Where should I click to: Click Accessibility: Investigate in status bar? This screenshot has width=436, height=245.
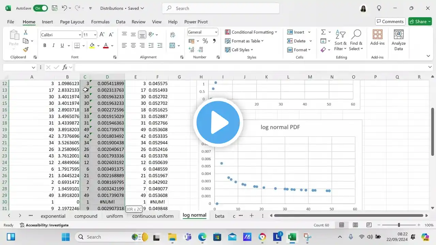coord(44,225)
